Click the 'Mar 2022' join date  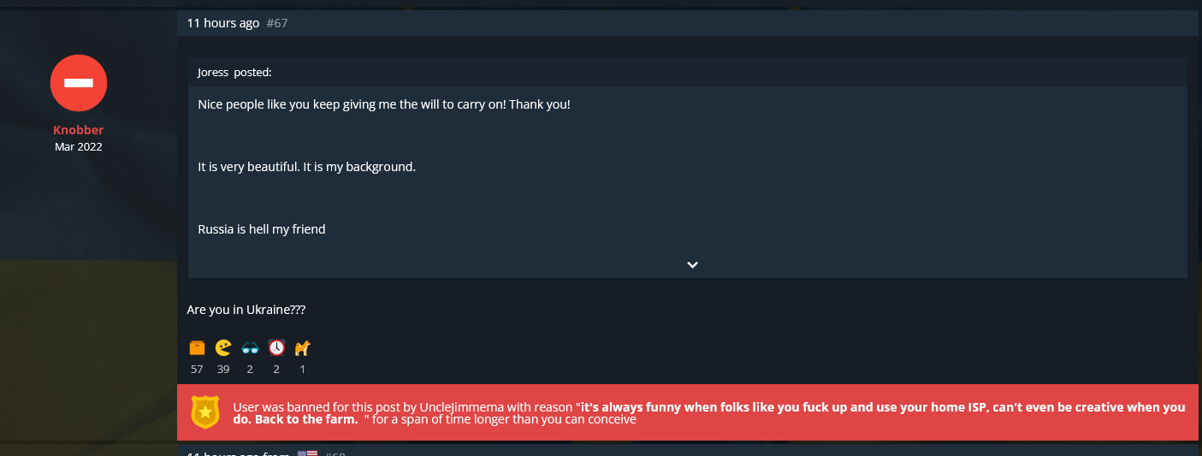click(79, 146)
